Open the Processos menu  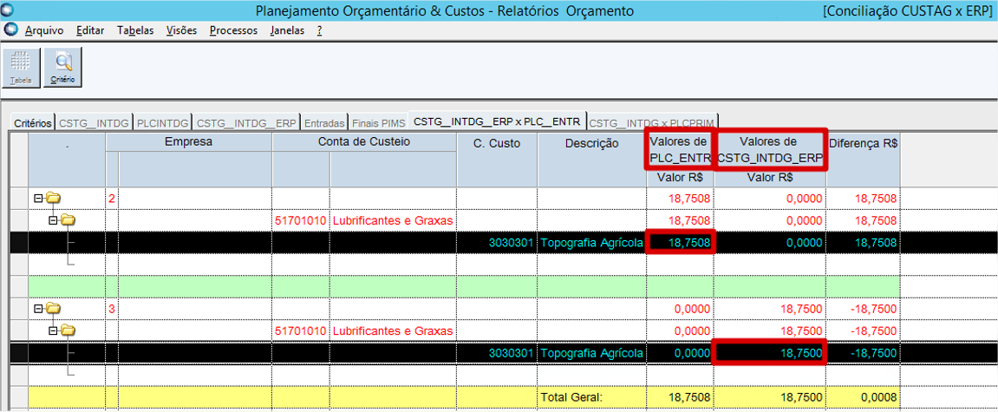233,30
